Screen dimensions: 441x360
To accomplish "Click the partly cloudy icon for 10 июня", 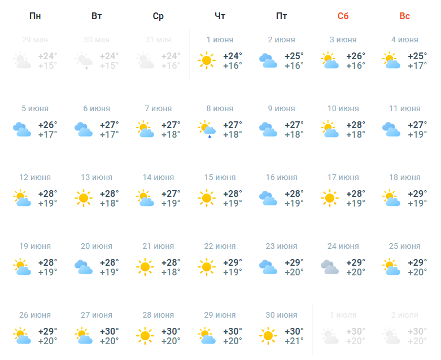I will pos(330,129).
